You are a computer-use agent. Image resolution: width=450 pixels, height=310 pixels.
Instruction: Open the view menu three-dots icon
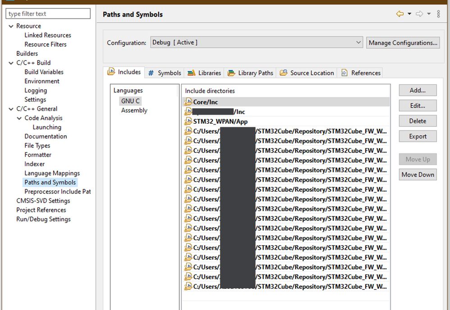pos(439,14)
